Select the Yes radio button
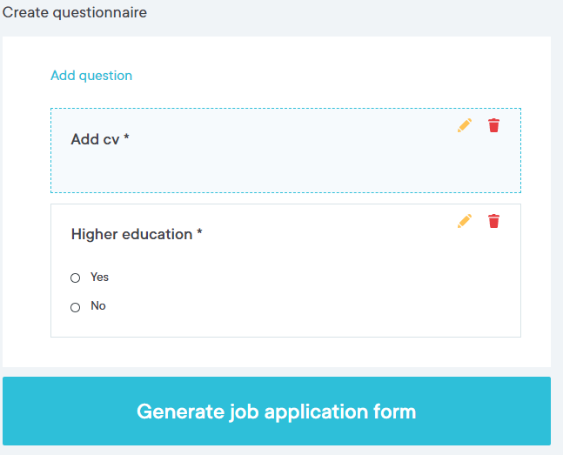563x455 pixels. click(x=75, y=278)
